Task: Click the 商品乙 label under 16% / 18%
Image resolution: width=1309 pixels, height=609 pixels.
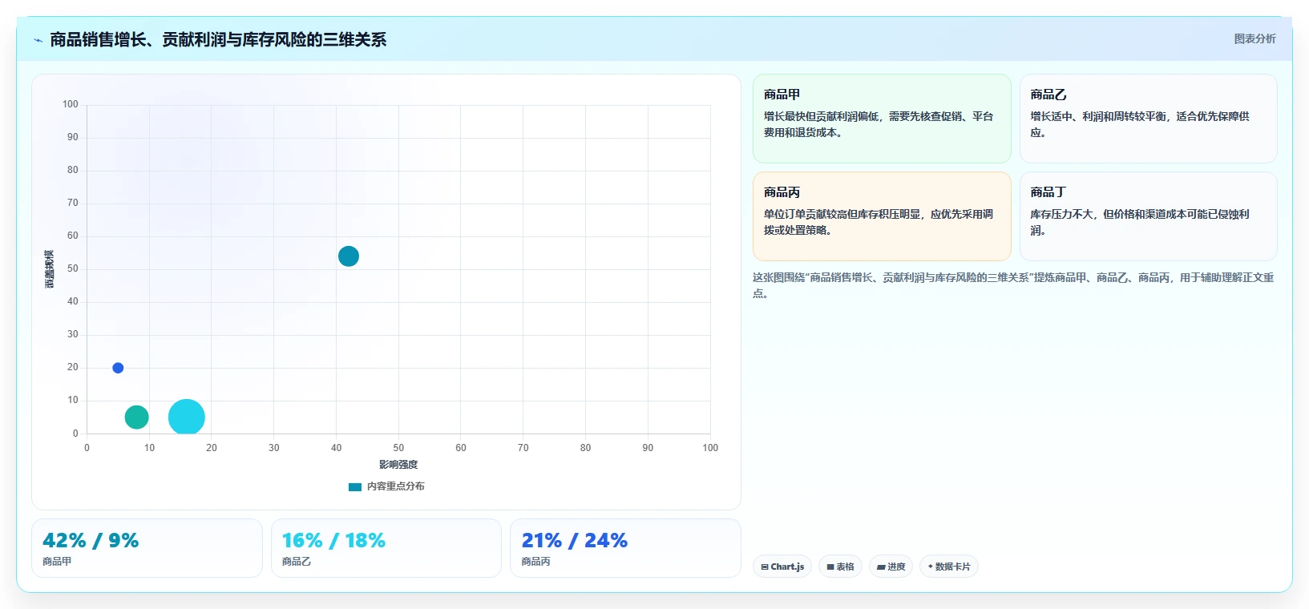Action: tap(297, 562)
